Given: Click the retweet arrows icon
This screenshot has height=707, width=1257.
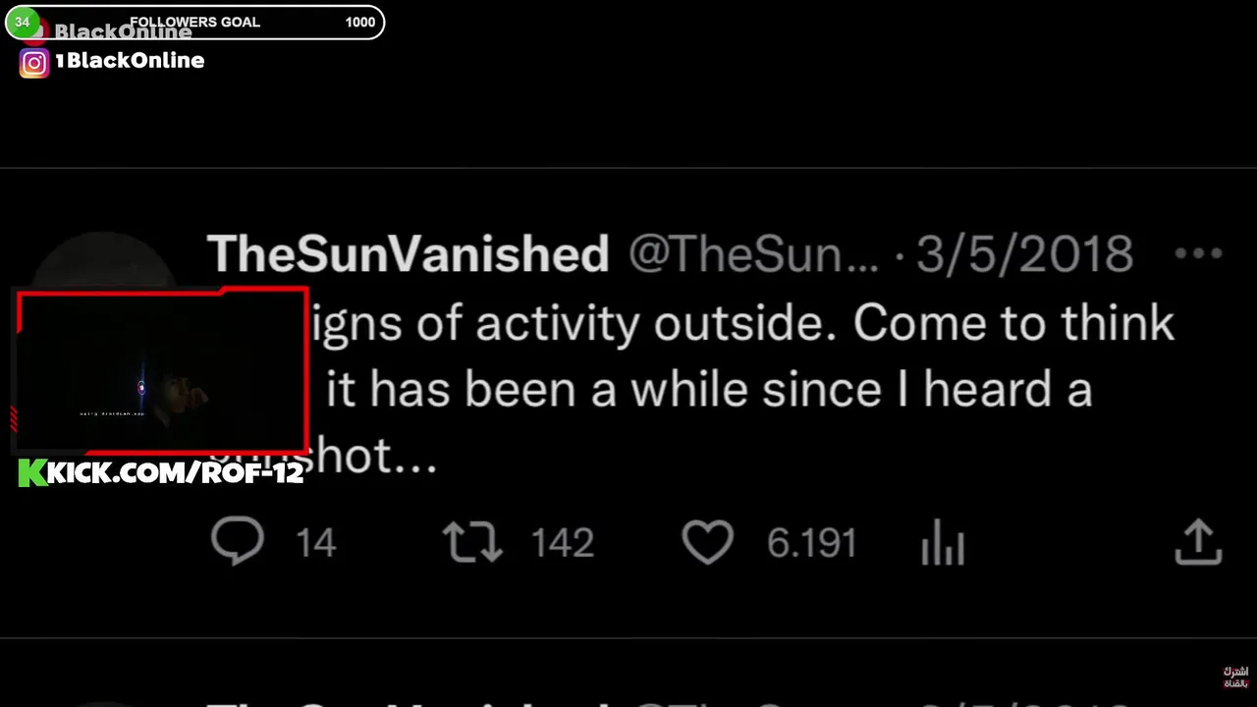Looking at the screenshot, I should pos(472,542).
